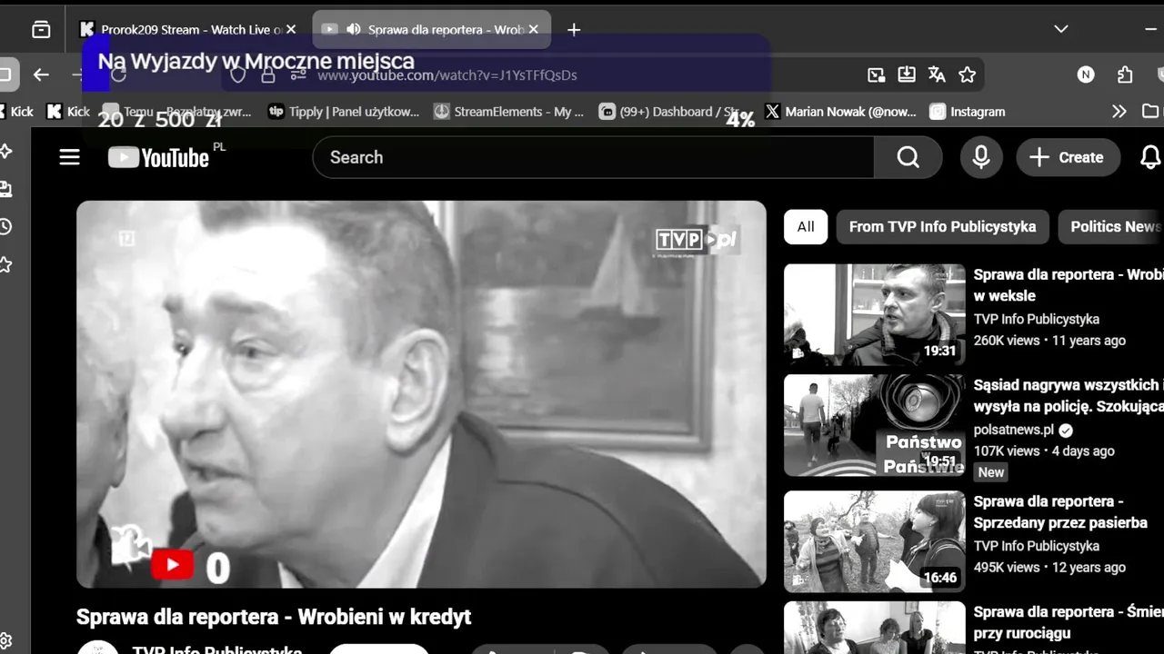Open the tab overview icon at top left
Viewport: 1164px width, 654px height.
41,29
